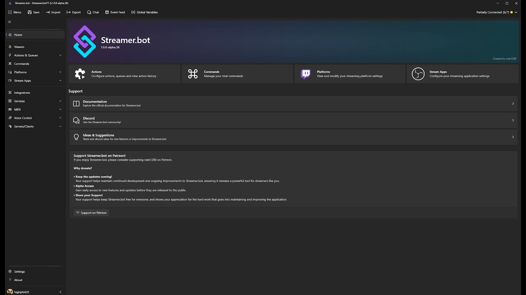Expand Servers/Clients sidebar chevron
This screenshot has width=526, height=295.
click(60, 126)
